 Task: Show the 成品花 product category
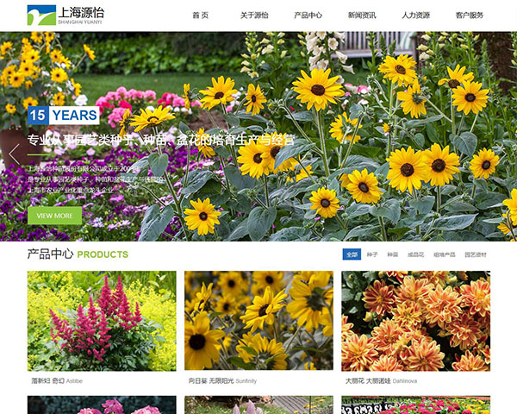point(415,254)
